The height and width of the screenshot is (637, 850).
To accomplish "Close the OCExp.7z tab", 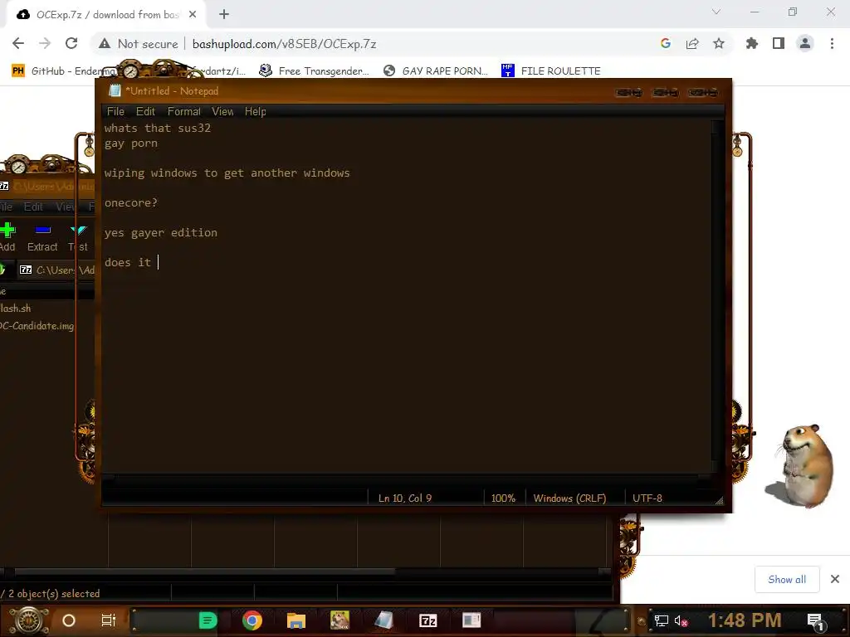I will 193,15.
